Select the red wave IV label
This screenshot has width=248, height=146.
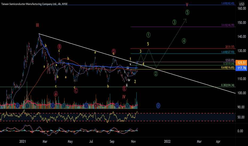[124, 97]
